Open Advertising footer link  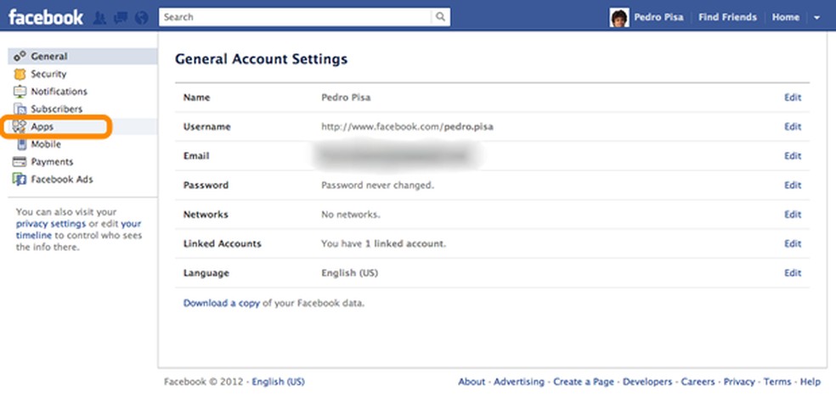(x=519, y=382)
